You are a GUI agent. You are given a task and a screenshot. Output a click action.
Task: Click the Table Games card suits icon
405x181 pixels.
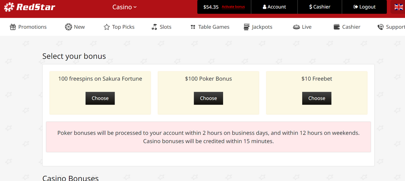pyautogui.click(x=193, y=27)
